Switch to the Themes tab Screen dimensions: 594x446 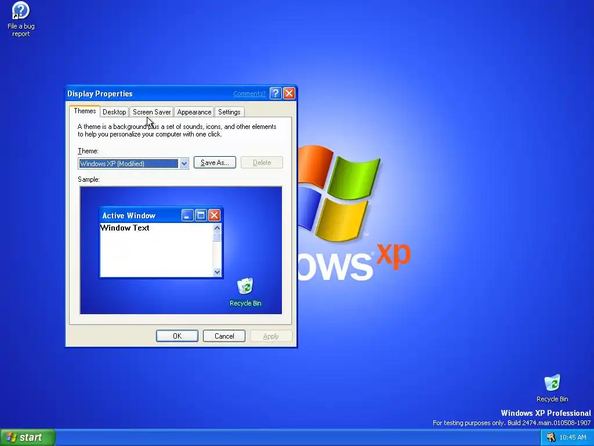[x=85, y=111]
